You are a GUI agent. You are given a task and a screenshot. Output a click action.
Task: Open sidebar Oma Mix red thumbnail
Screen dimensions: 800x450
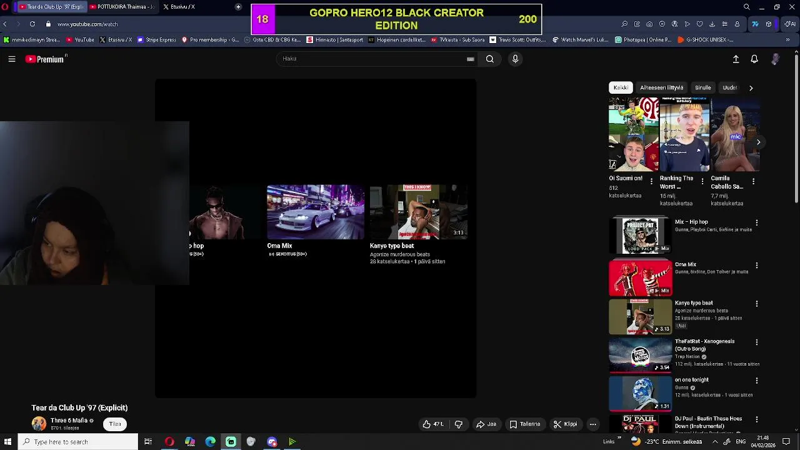click(x=640, y=277)
